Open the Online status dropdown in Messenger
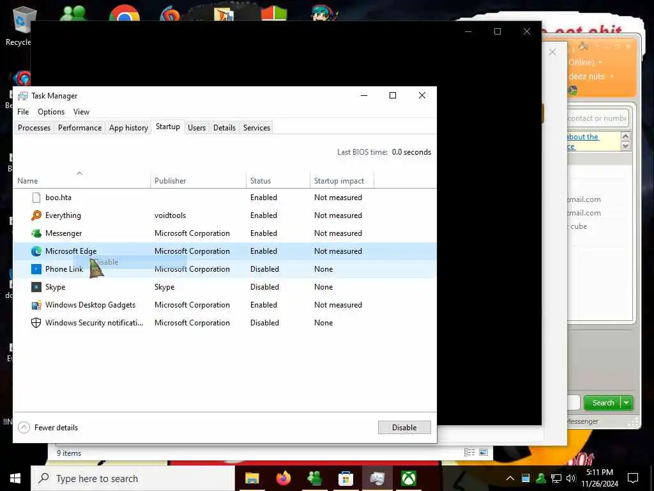654x491 pixels. point(600,63)
